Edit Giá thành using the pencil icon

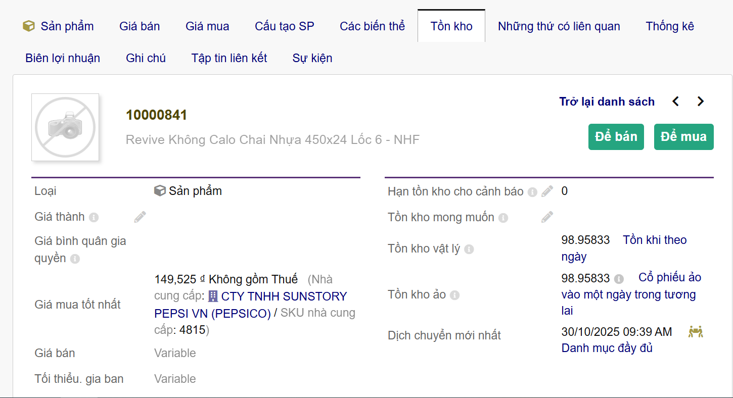coord(140,216)
